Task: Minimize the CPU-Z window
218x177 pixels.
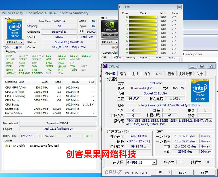Action: coord(192,66)
